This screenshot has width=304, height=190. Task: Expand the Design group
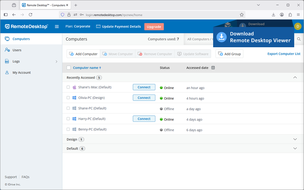(x=295, y=139)
